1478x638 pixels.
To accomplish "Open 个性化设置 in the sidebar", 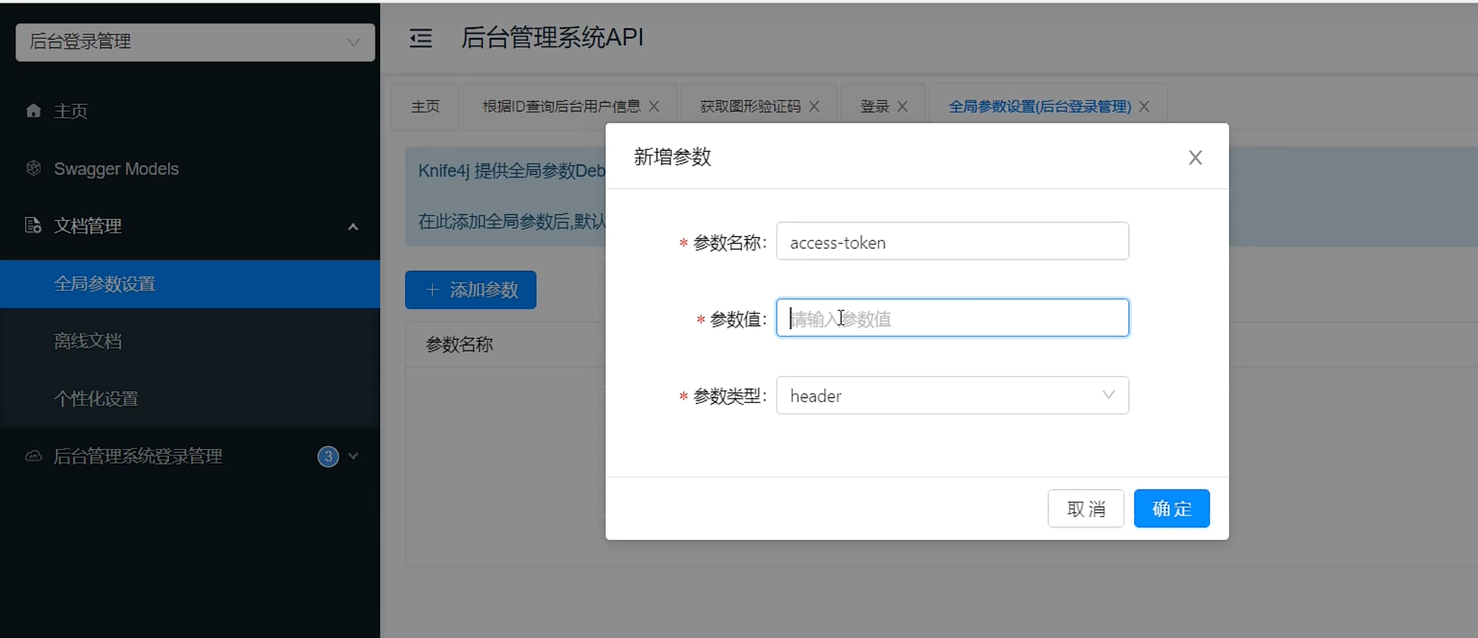I will click(190, 398).
